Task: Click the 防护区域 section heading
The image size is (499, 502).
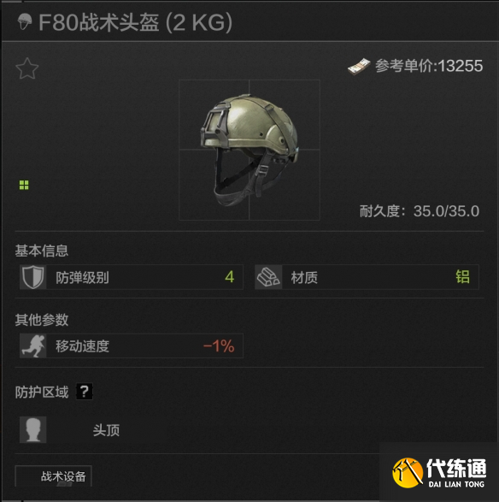Action: point(42,392)
